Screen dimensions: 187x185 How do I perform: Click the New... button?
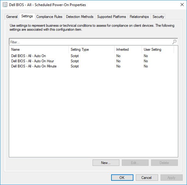106,163
